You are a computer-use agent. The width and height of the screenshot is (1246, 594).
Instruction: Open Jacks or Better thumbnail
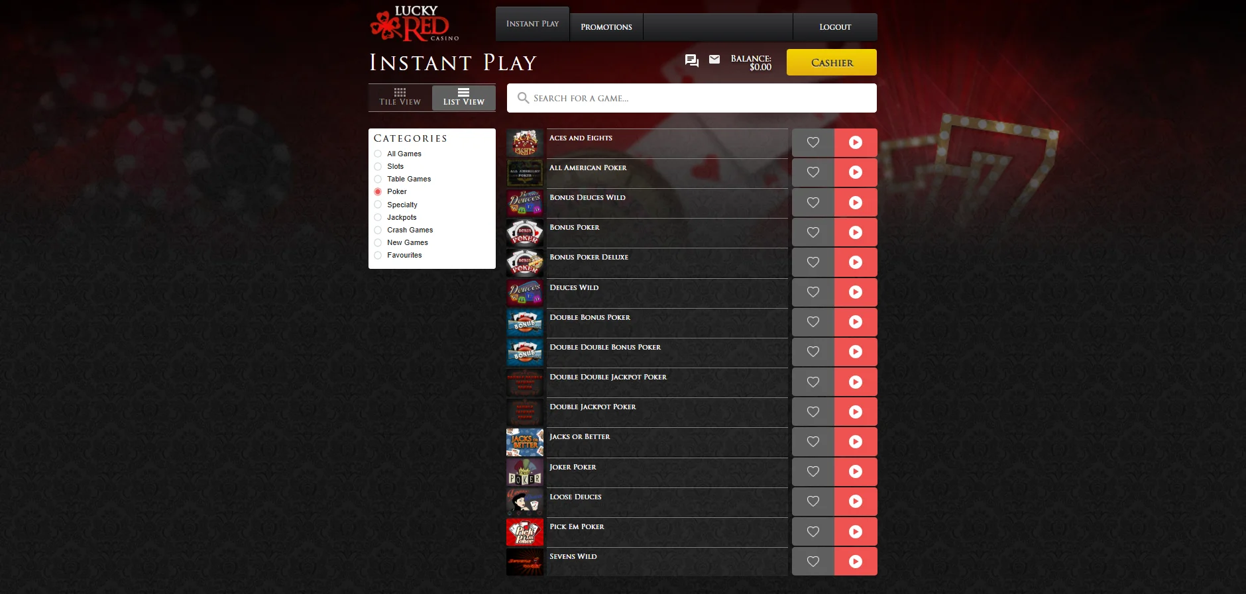[x=525, y=442]
